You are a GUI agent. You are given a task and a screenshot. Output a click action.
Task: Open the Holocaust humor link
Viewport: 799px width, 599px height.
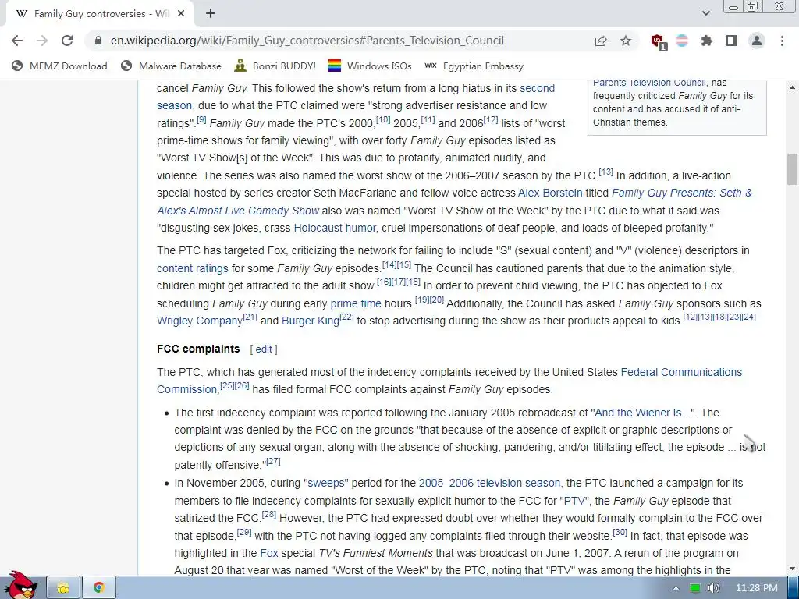click(335, 229)
